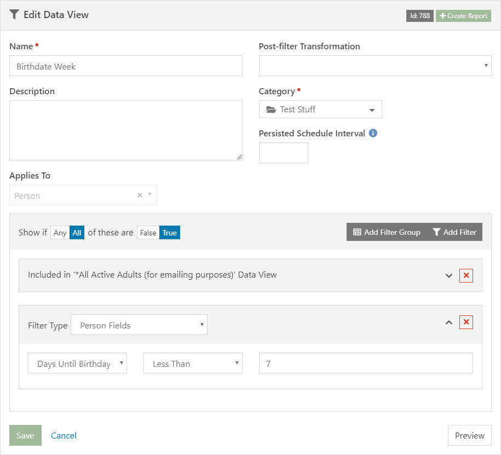Clear the Person selection in Applies To
The width and height of the screenshot is (501, 455).
(140, 195)
